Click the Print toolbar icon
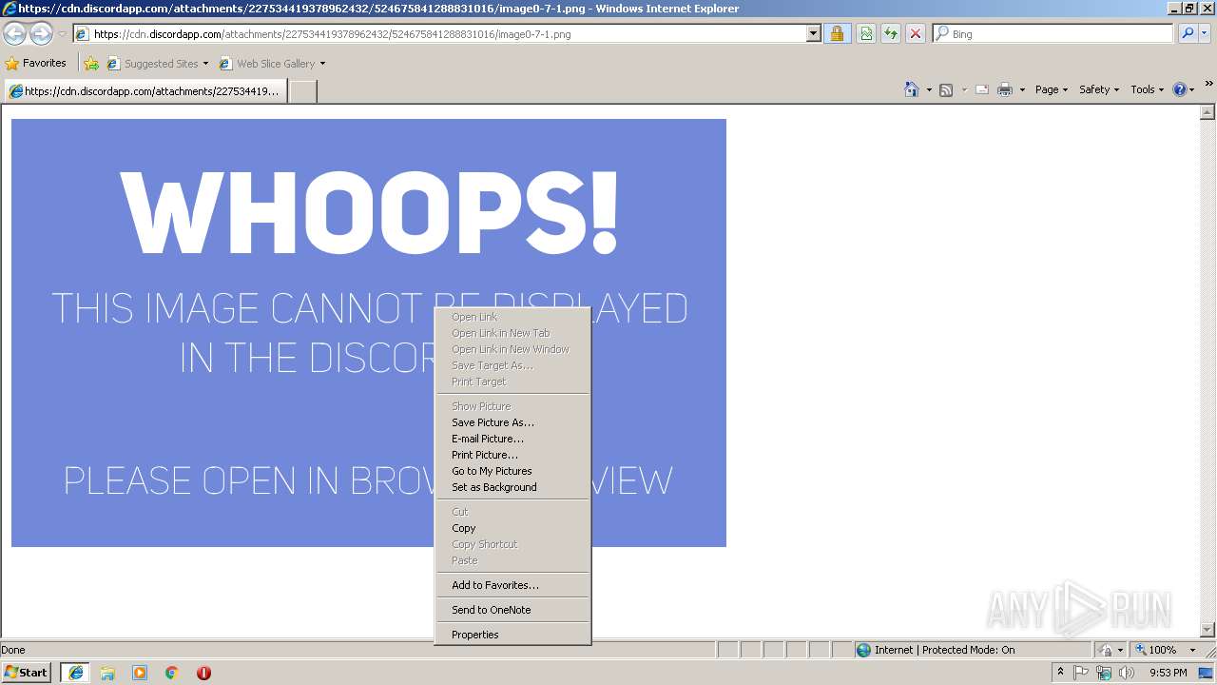This screenshot has height=685, width=1217. (x=1005, y=89)
